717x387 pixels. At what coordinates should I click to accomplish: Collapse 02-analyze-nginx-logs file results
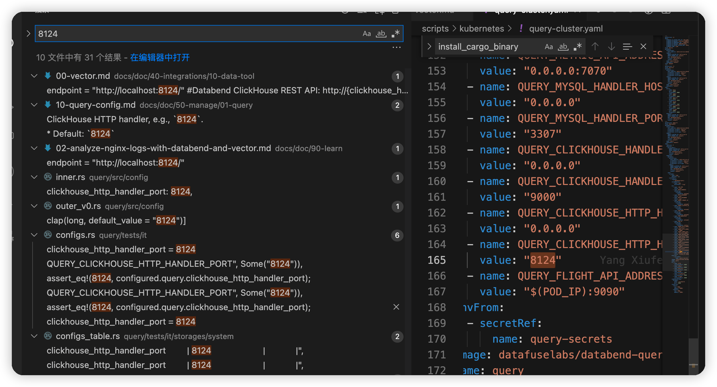(x=34, y=148)
